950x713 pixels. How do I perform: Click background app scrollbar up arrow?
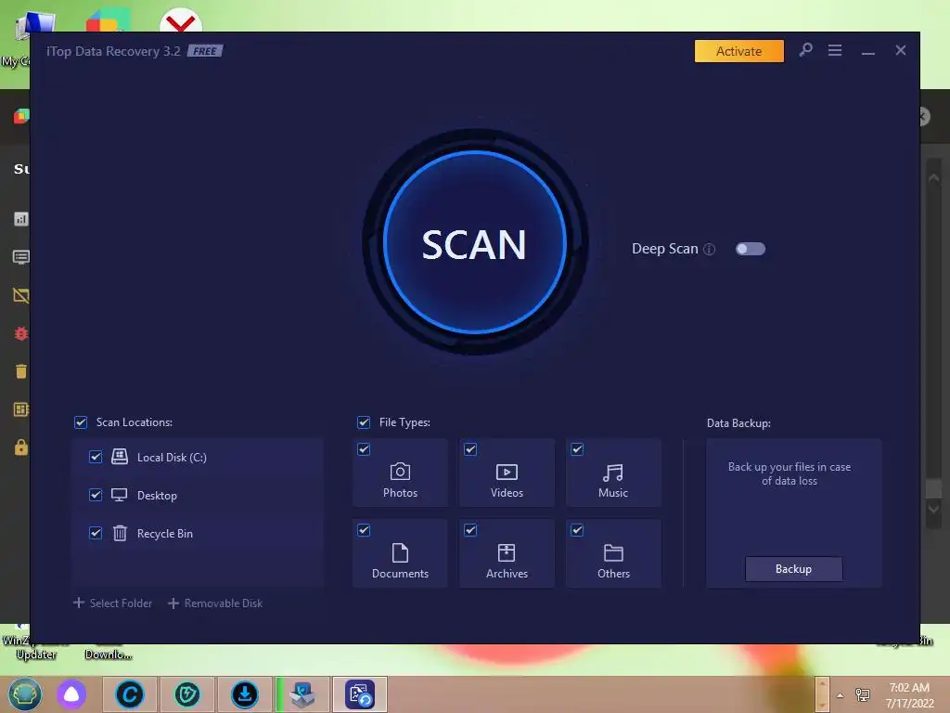[933, 178]
